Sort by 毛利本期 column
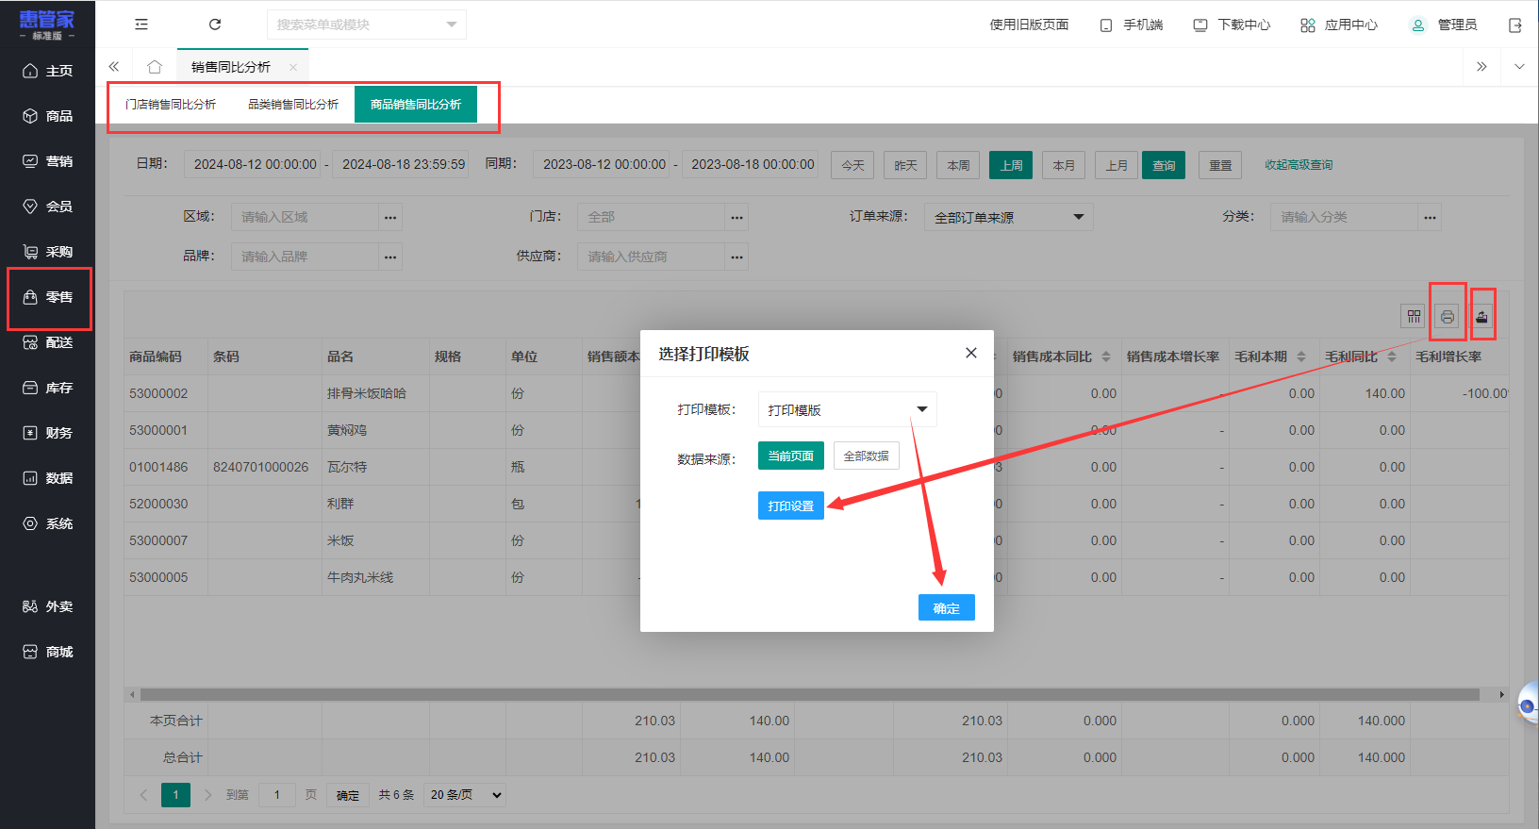This screenshot has height=829, width=1539. (1301, 356)
